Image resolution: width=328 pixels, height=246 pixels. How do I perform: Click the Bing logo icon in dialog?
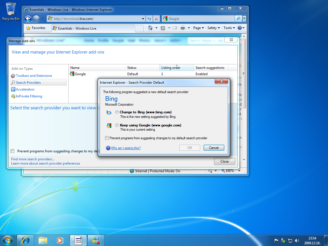click(x=109, y=112)
